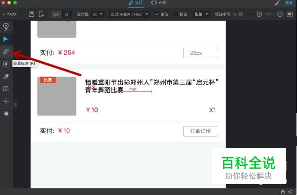
Task: Click the zoom in plus icon
Action: pyautogui.click(x=259, y=14)
